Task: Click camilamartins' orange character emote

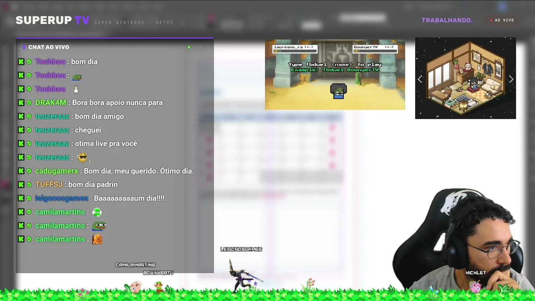Action: [97, 239]
